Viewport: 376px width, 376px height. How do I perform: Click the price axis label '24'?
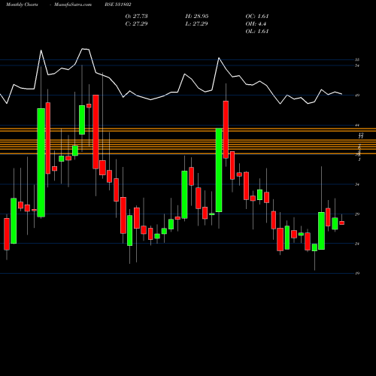point(357,244)
